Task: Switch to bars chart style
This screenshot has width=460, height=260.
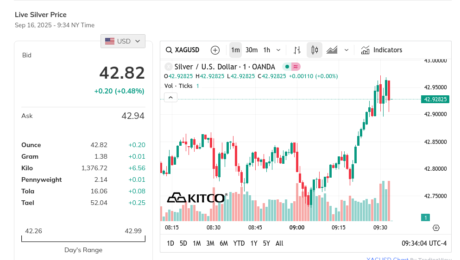Action: 297,50
